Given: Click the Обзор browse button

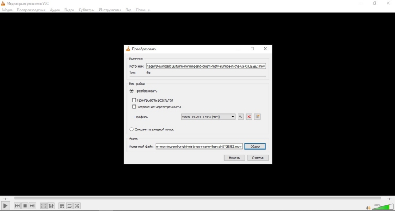Looking at the screenshot, I should [x=255, y=146].
